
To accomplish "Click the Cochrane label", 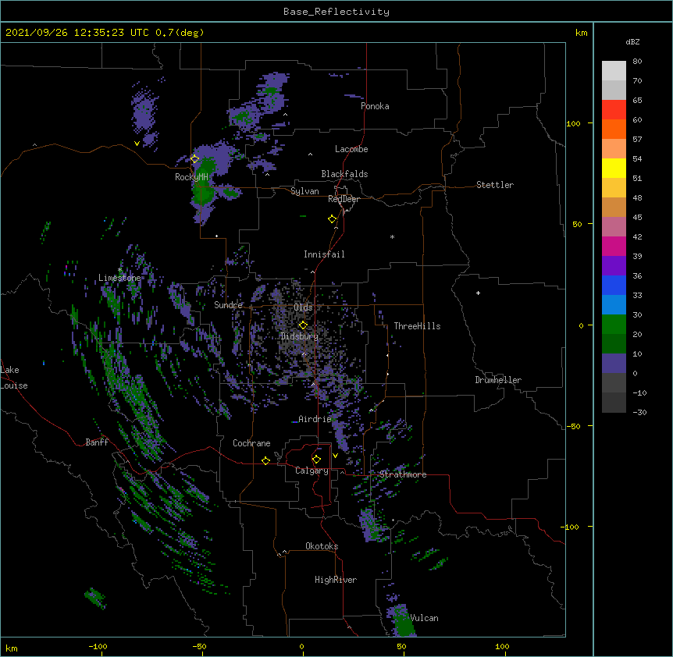I will (x=251, y=443).
